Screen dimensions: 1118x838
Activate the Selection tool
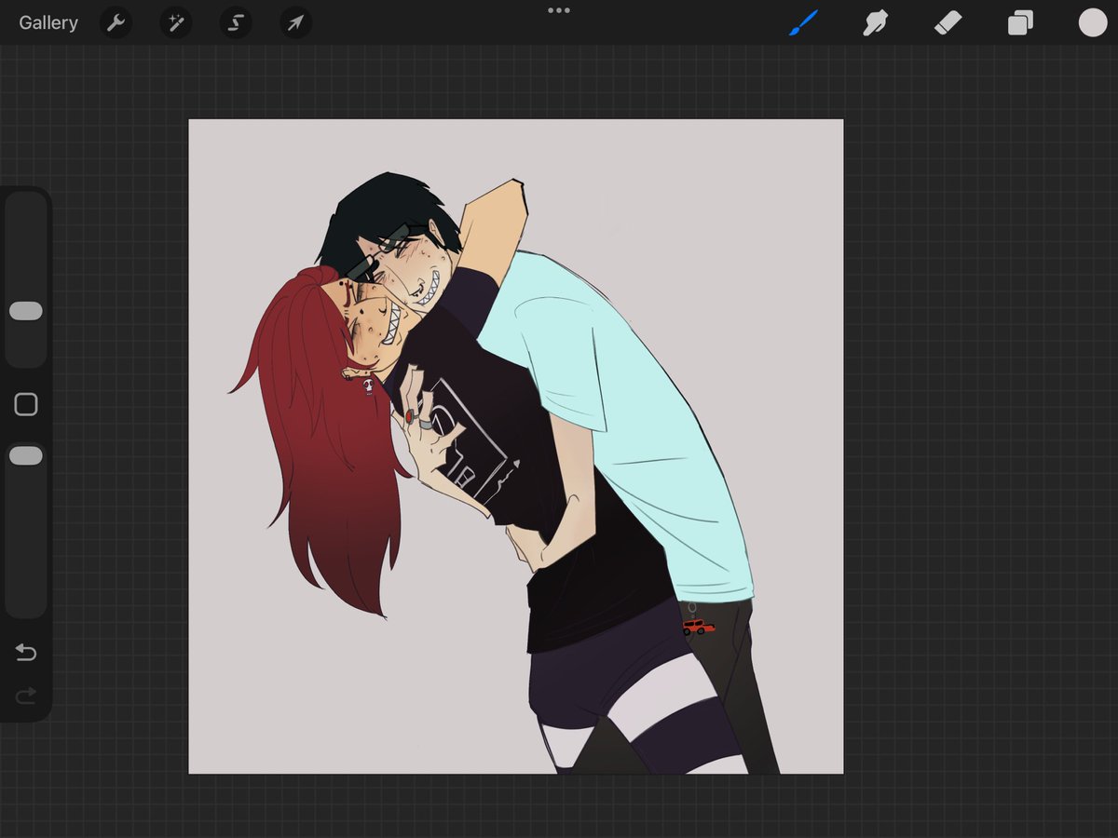coord(236,22)
